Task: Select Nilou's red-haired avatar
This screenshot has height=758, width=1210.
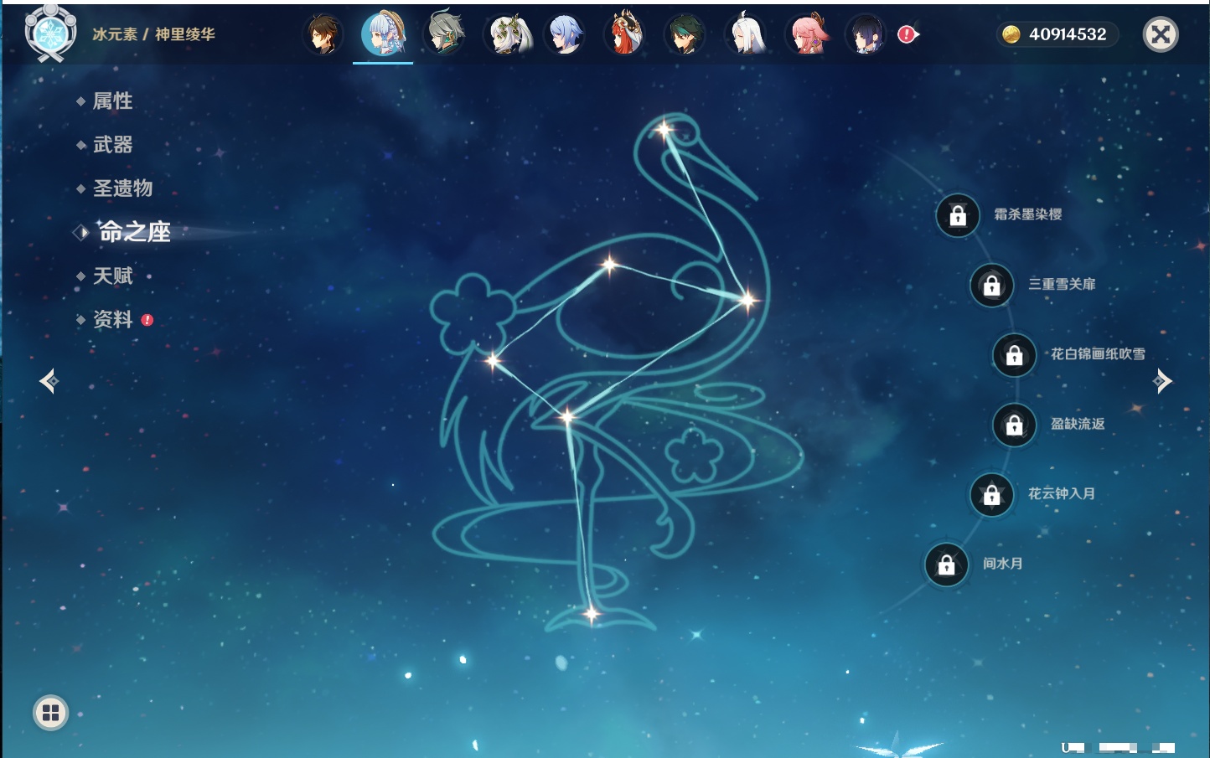Action: pyautogui.click(x=624, y=35)
